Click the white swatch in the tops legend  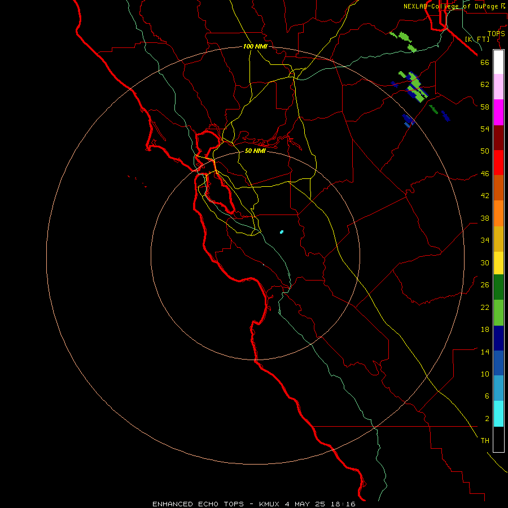[x=498, y=62]
